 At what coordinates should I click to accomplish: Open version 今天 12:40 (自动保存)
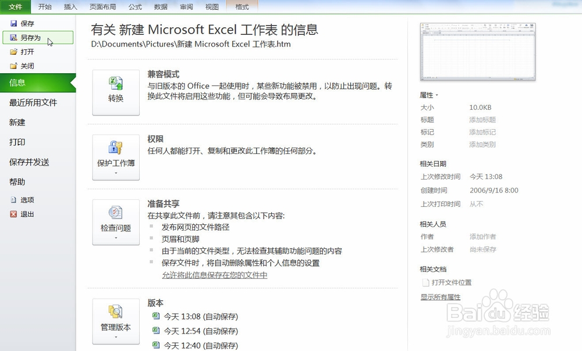pos(201,345)
